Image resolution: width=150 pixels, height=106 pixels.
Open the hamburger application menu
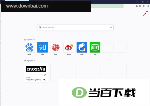pos(148,6)
